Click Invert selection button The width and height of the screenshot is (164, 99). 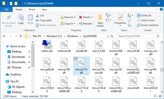[x=148, y=25]
